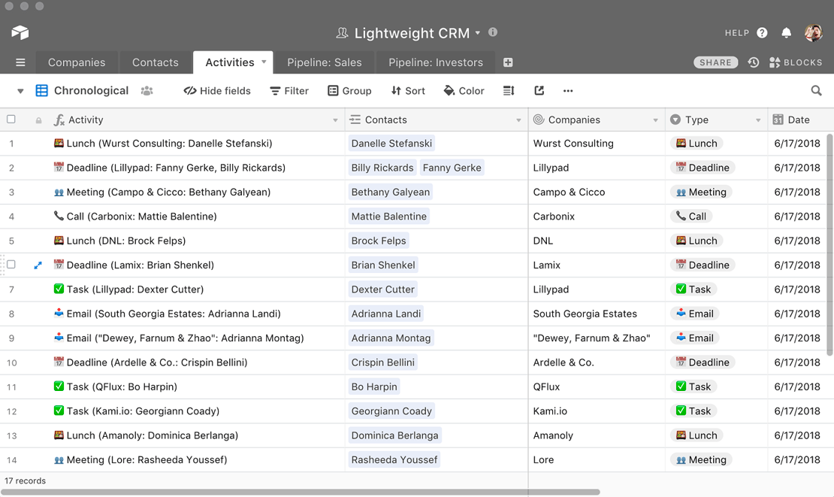Screen dimensions: 834x497
Task: Click the share view arrow icon
Action: coord(539,90)
